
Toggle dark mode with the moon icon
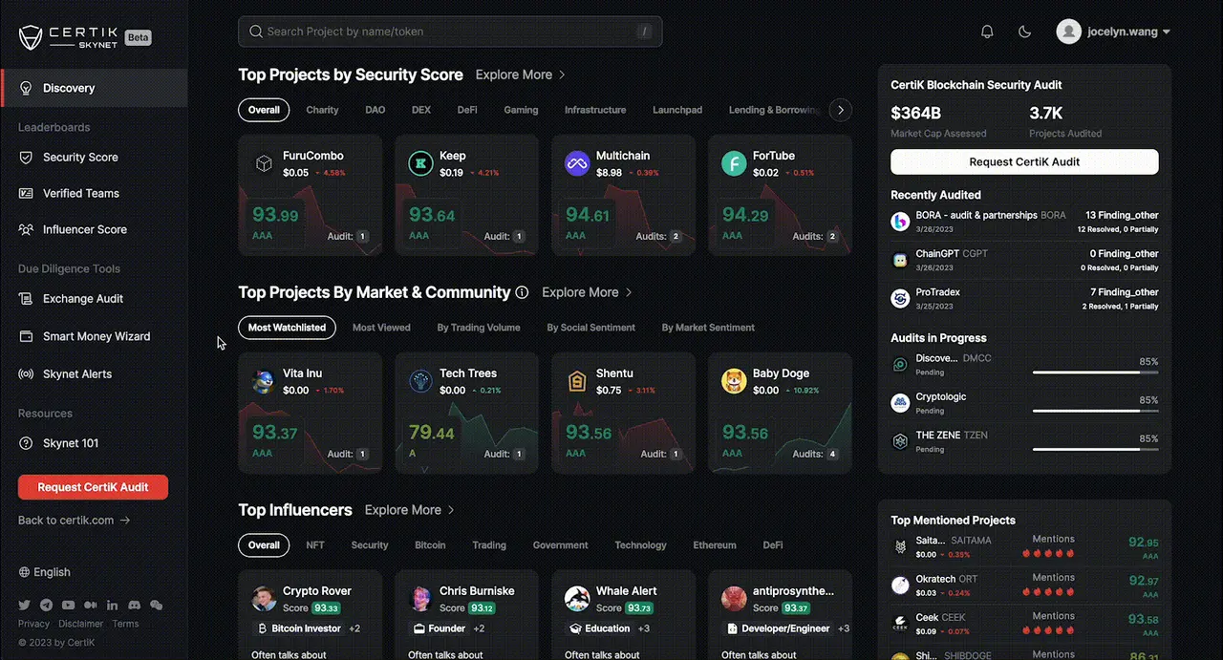[x=1025, y=32]
